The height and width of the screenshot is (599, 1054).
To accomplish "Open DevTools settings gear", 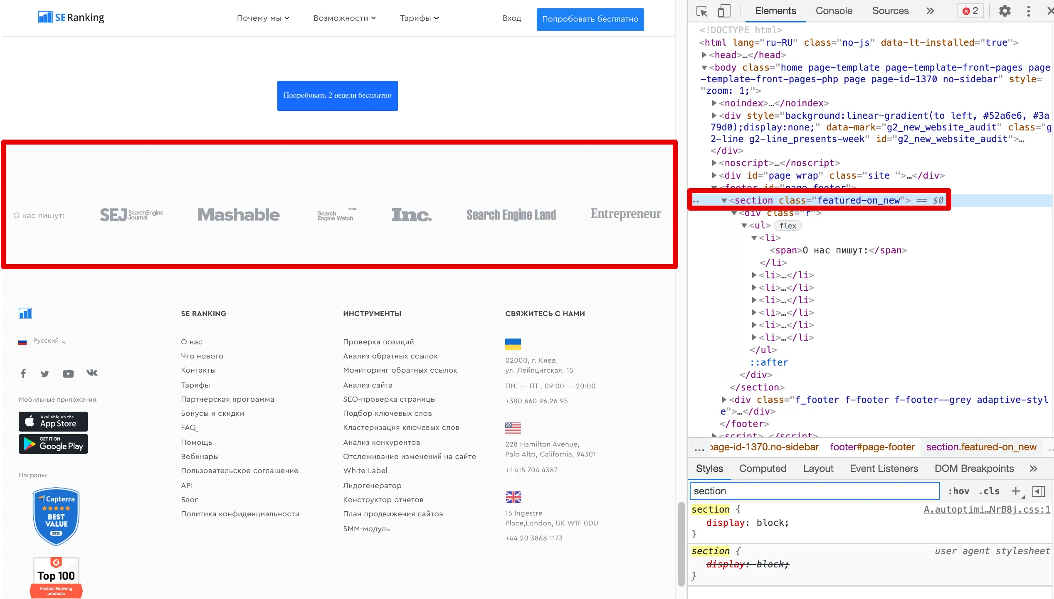I will click(x=1005, y=11).
